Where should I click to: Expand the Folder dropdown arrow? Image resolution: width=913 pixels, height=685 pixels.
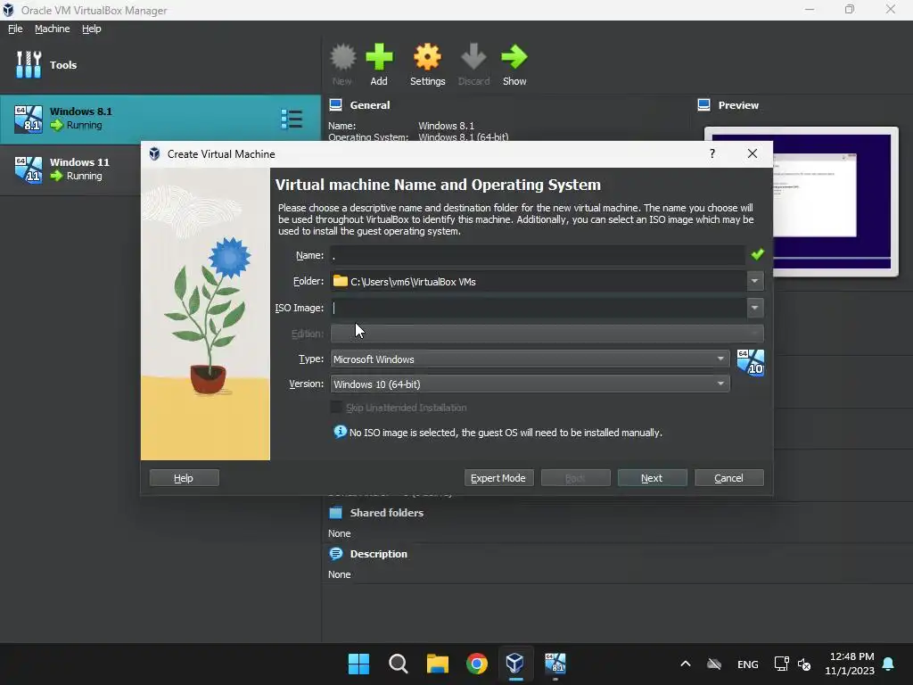click(x=754, y=281)
